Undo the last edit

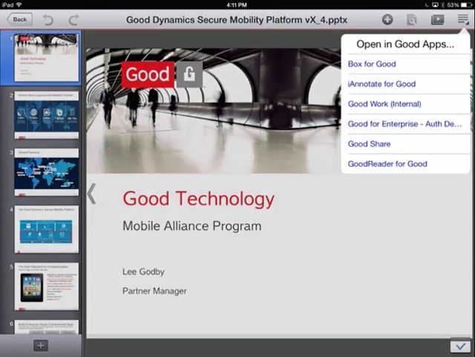48,20
